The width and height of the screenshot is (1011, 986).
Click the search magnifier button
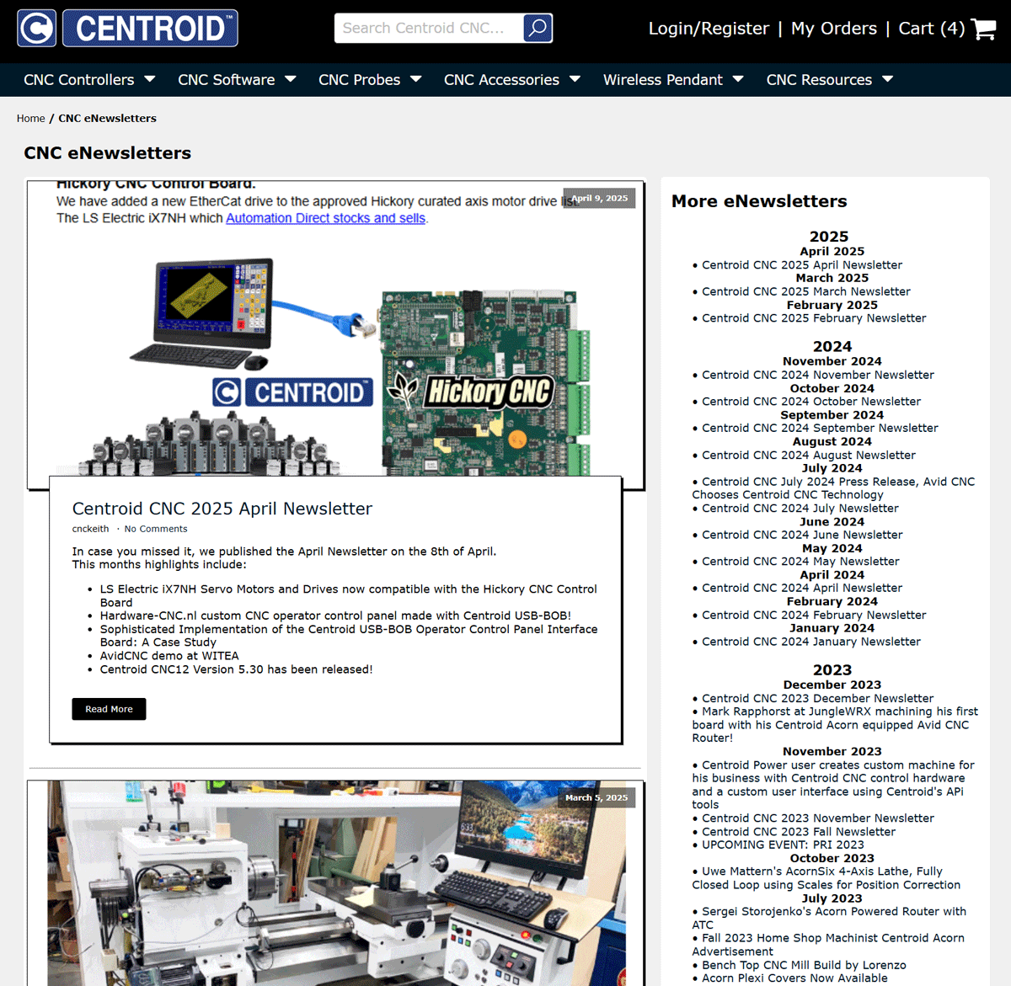click(538, 28)
